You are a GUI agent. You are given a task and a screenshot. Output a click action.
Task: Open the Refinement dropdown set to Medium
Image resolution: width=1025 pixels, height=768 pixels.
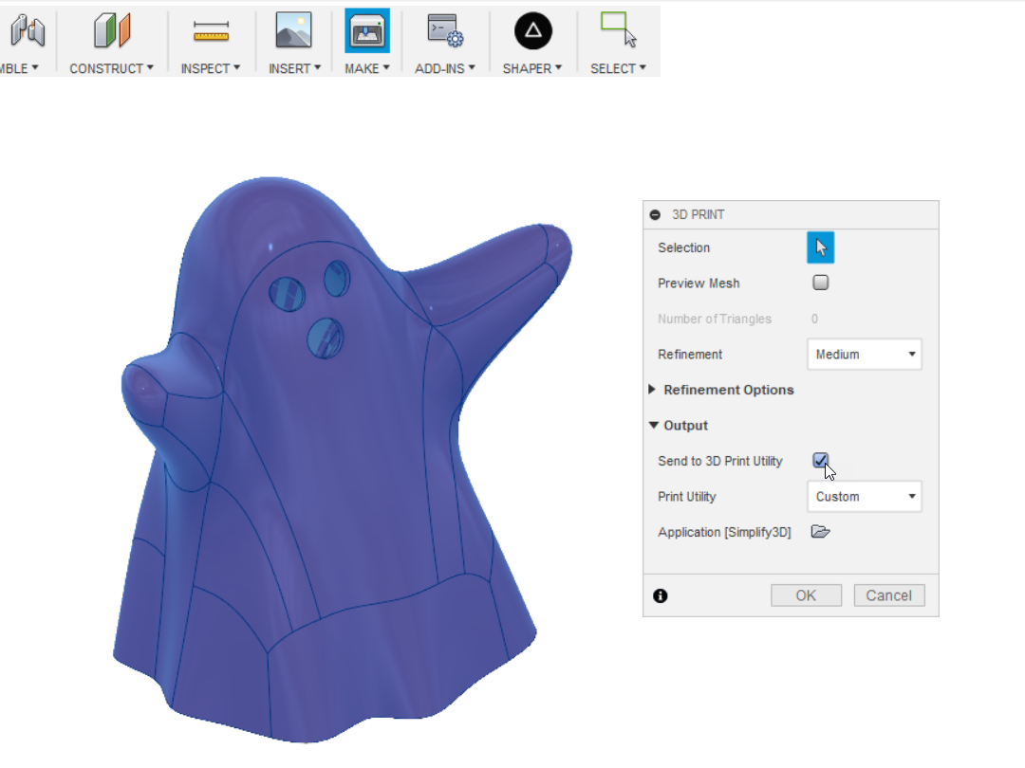click(x=864, y=354)
